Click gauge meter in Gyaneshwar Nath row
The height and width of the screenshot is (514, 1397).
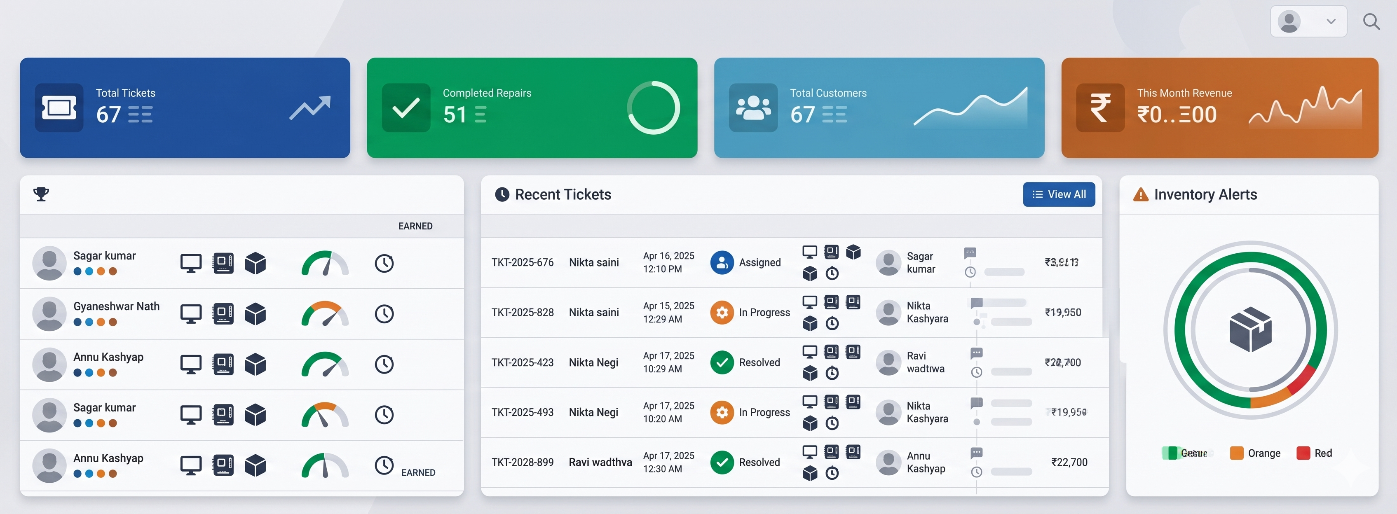point(325,313)
